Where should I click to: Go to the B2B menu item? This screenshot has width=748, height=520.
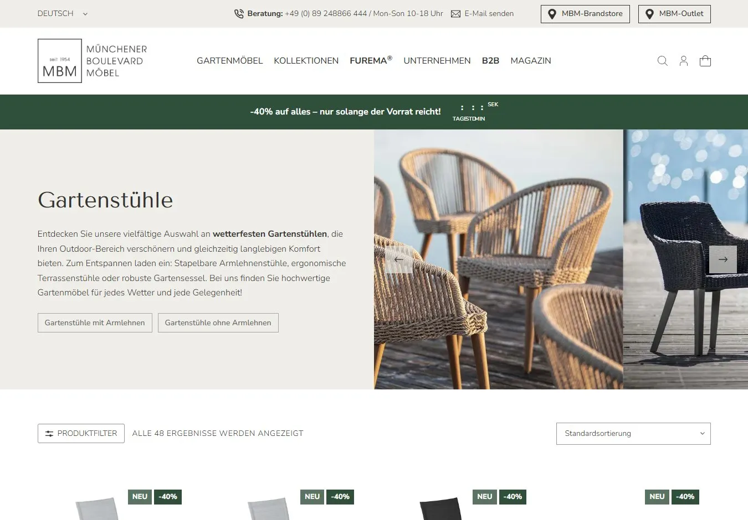tap(490, 61)
